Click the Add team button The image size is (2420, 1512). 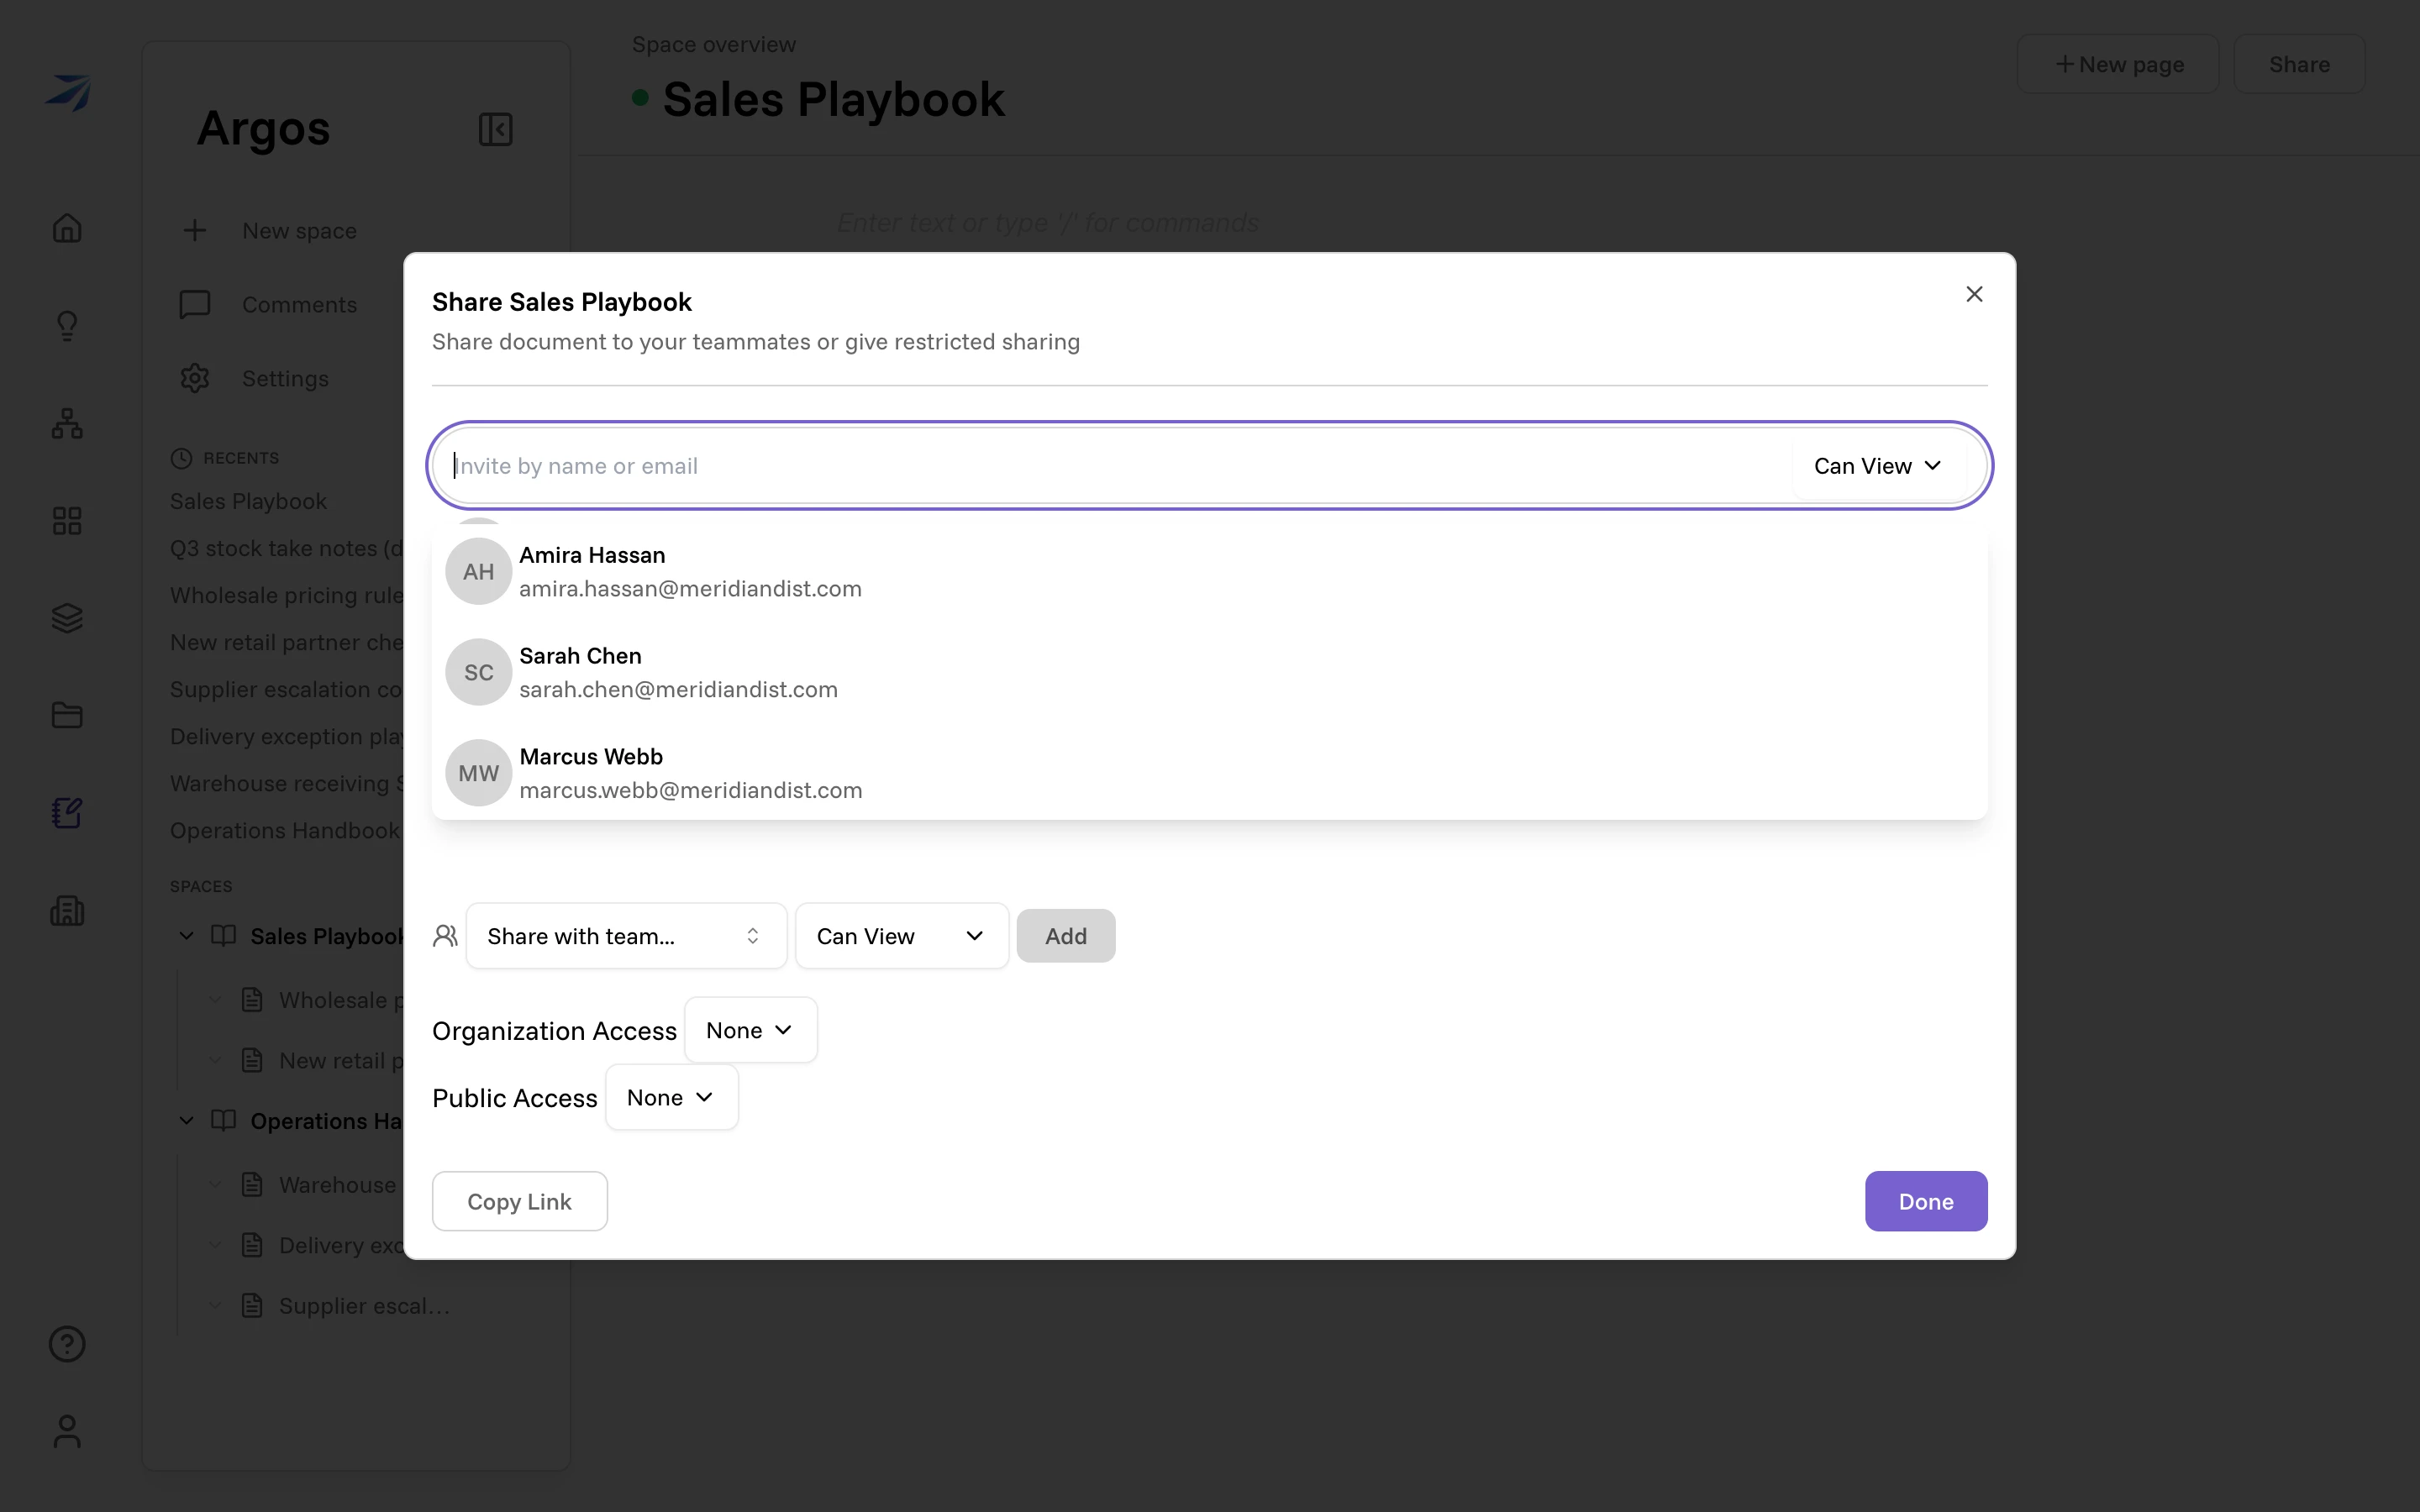[1066, 936]
